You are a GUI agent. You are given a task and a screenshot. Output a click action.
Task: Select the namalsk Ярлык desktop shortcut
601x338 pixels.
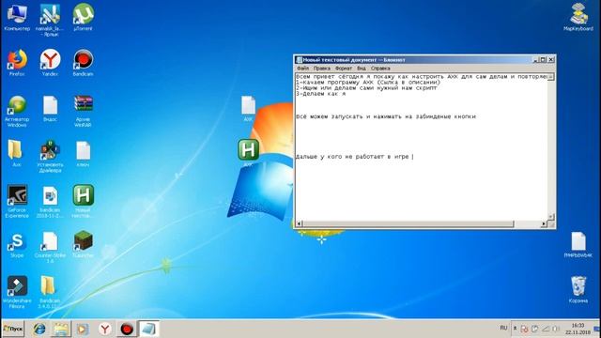[50, 20]
